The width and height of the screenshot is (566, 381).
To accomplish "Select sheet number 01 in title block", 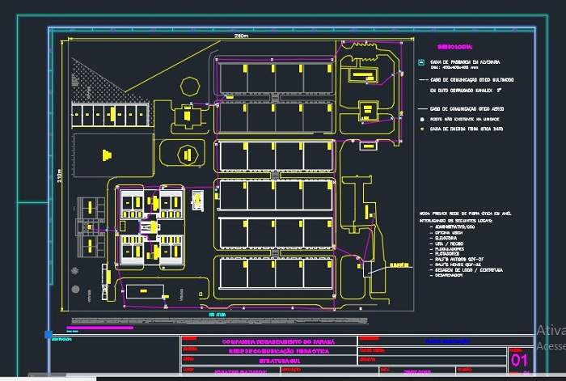I will [x=518, y=360].
